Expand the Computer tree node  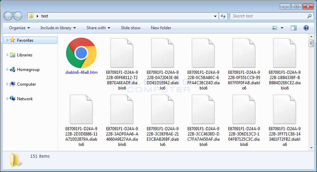click(7, 84)
